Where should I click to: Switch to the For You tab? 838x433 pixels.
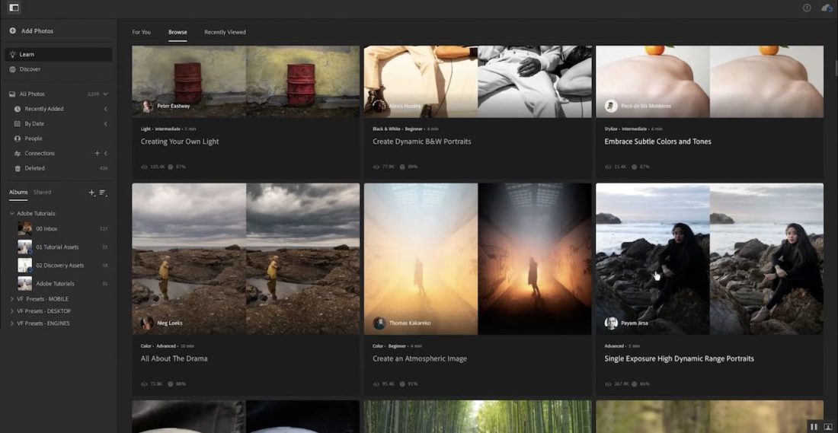(141, 32)
